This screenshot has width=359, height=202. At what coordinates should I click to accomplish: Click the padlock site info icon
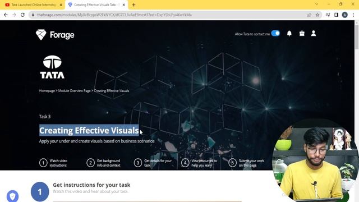(x=33, y=15)
